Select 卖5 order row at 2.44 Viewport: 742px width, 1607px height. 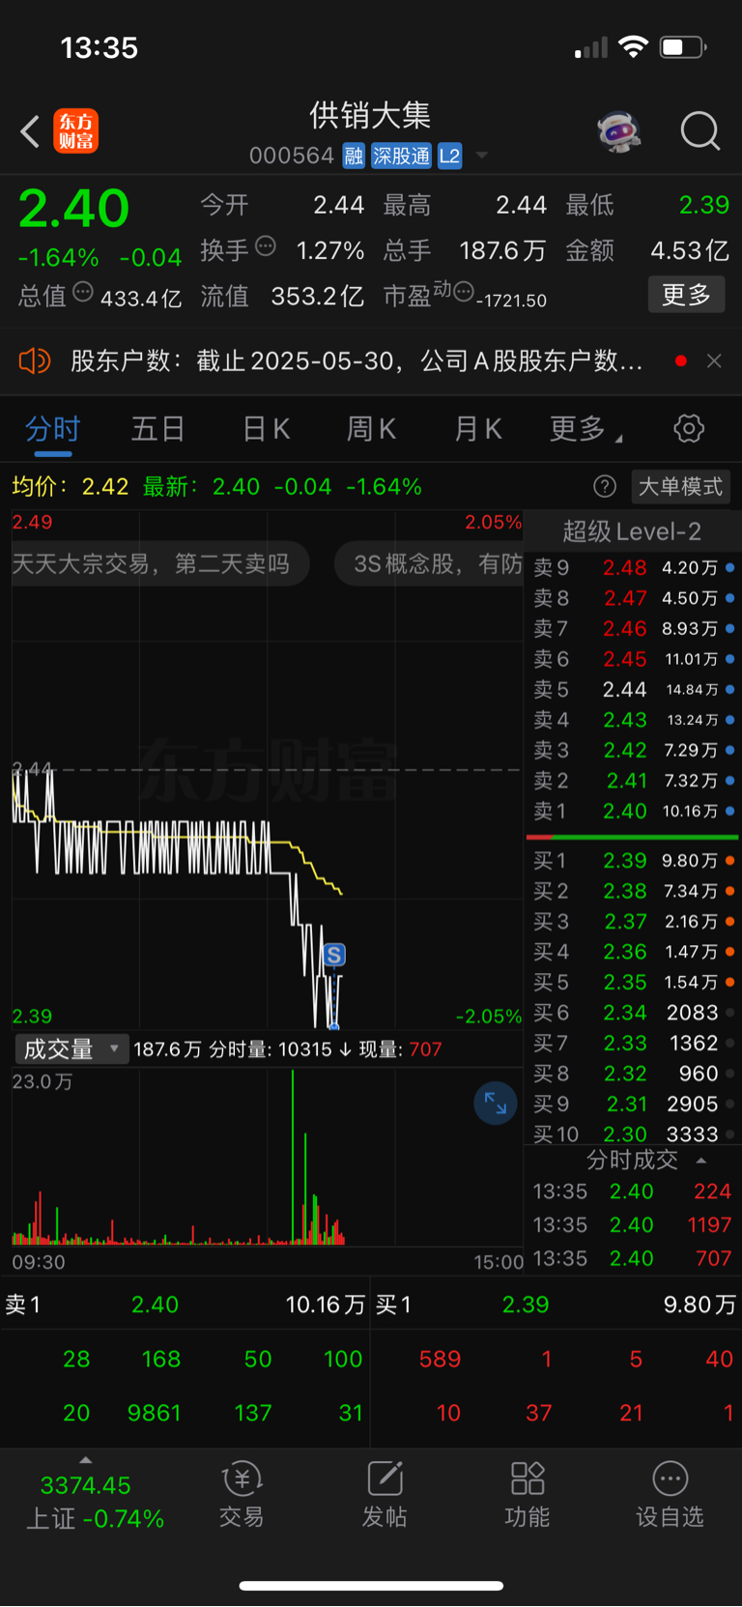[634, 689]
